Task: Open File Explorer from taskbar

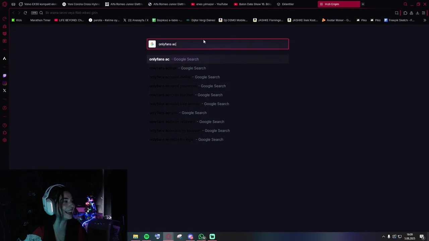Action: [135, 237]
